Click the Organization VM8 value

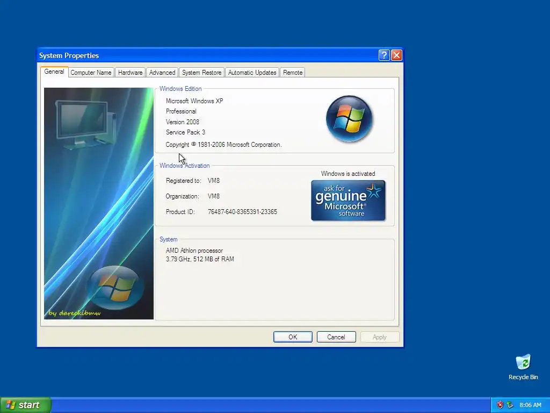pos(214,196)
